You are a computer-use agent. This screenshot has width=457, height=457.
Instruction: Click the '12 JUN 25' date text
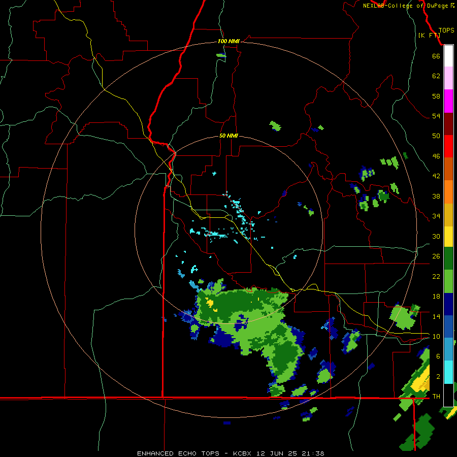point(277,453)
